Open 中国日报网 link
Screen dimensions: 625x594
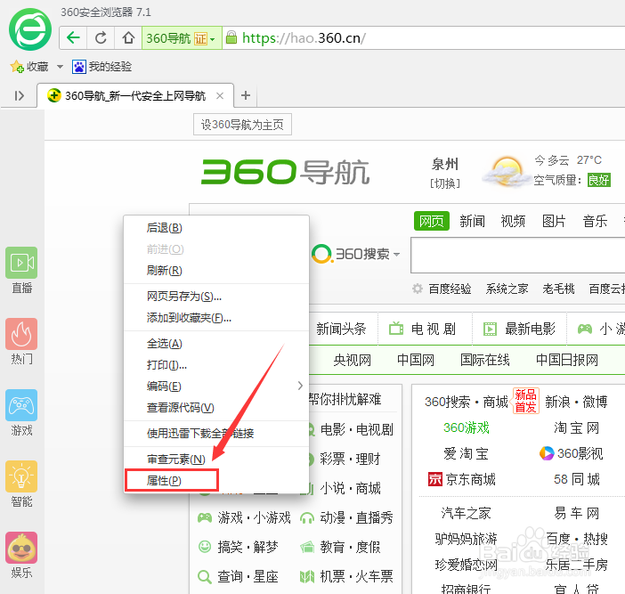click(x=567, y=360)
